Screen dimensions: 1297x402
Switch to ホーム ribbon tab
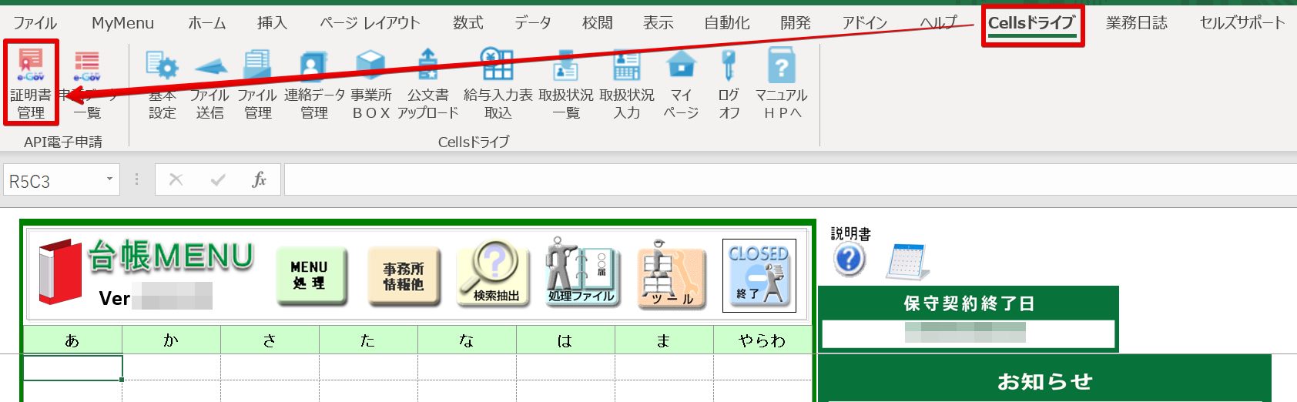point(207,23)
